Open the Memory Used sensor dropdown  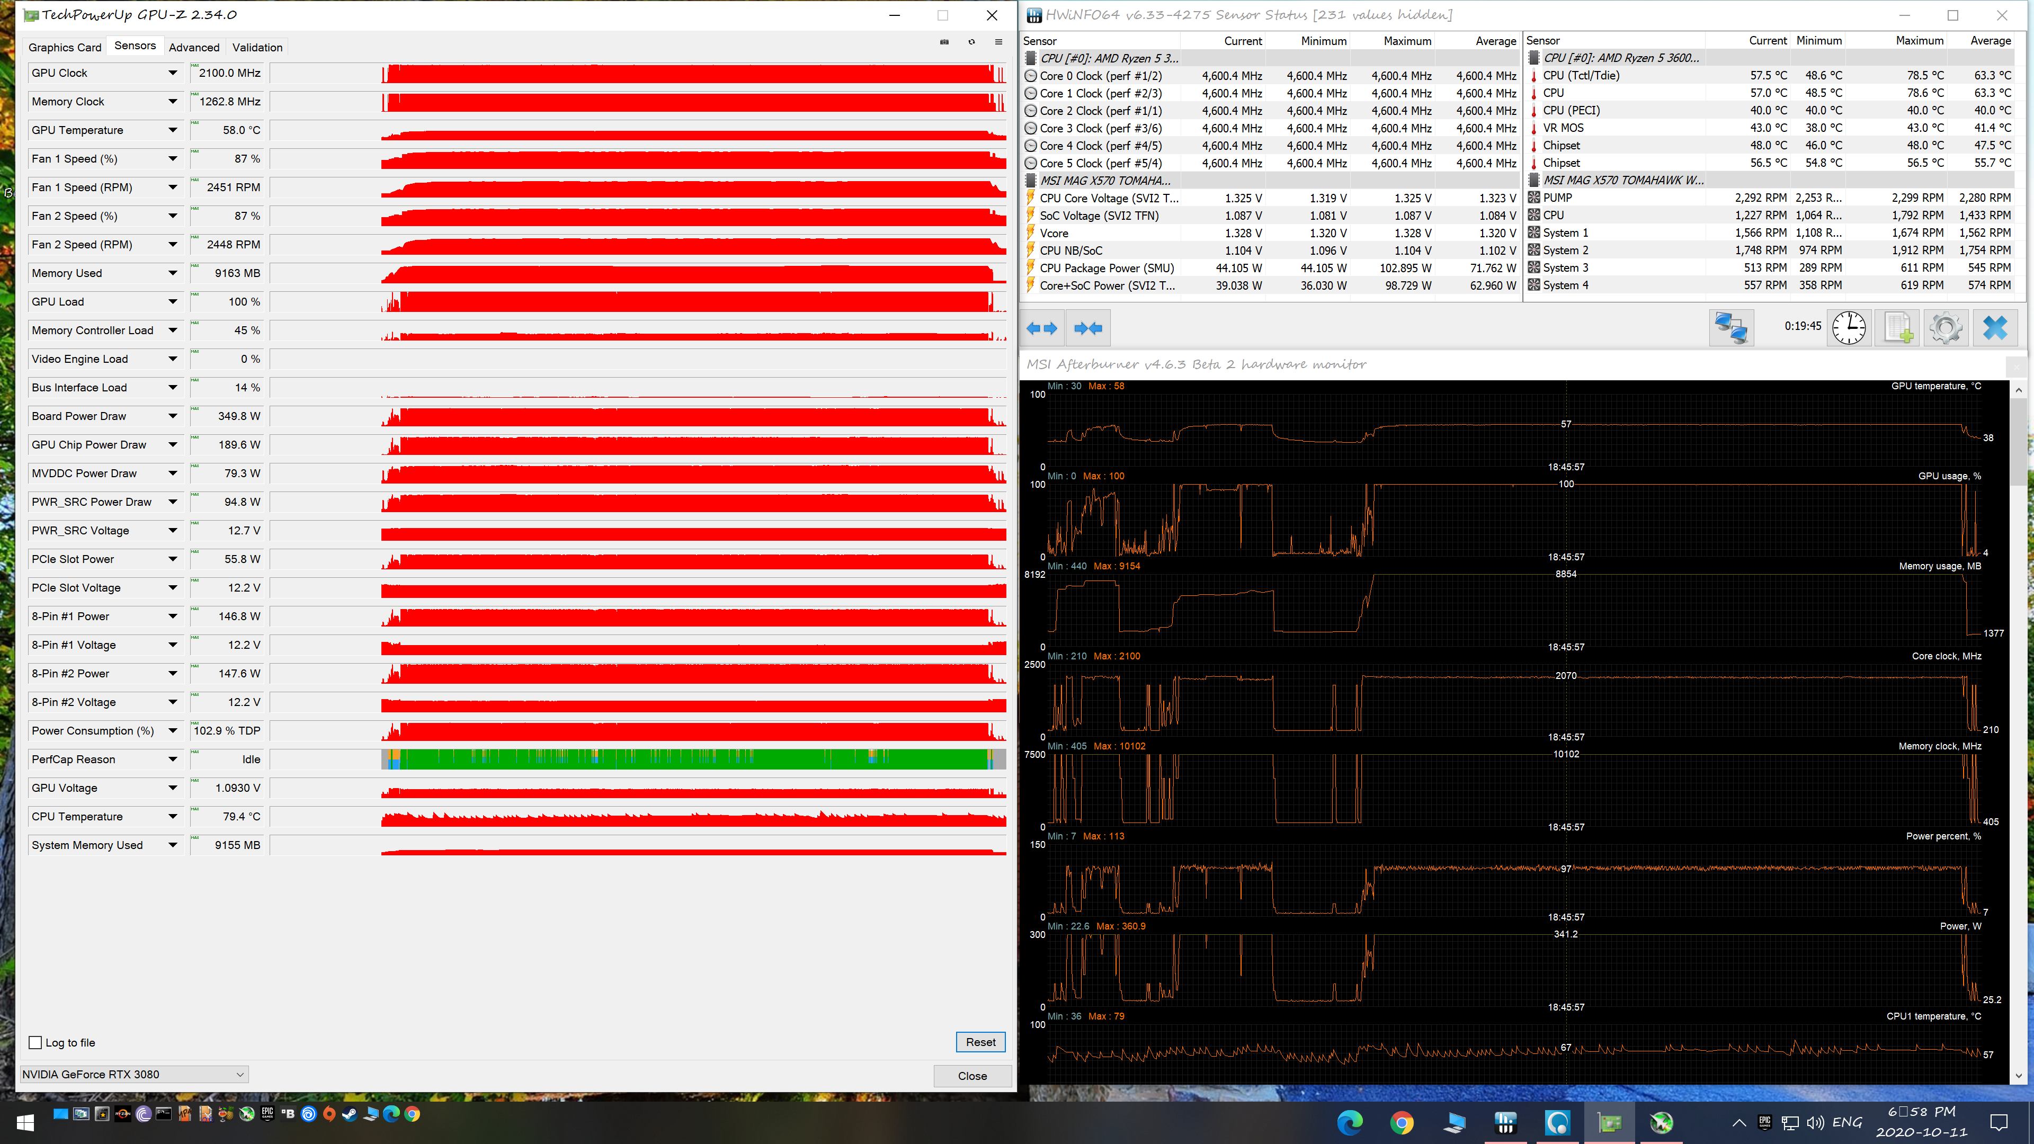coord(173,273)
